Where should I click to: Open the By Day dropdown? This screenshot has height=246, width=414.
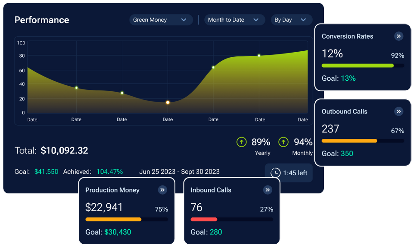coord(291,20)
